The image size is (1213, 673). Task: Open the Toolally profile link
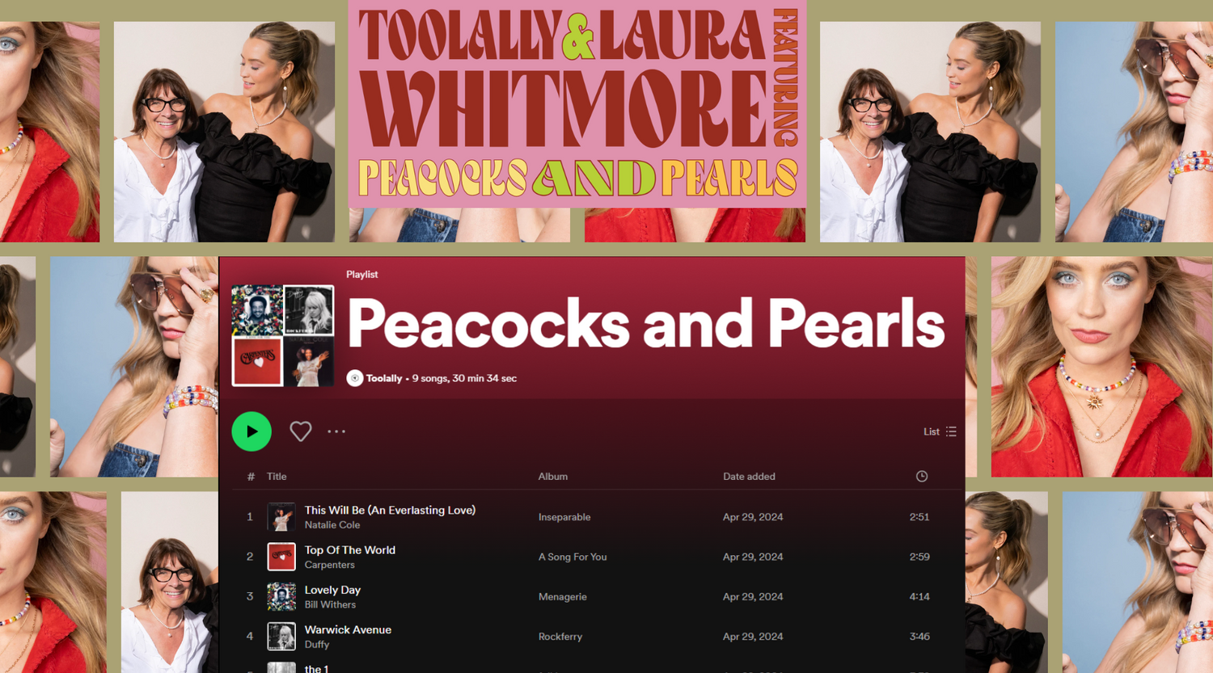(x=383, y=378)
